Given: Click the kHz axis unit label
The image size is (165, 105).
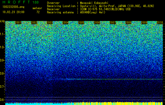Looking at the screenshot, I should pos(2,21).
